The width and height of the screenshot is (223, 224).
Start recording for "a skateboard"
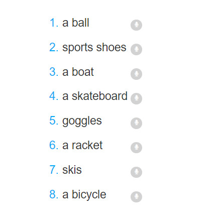(136, 98)
